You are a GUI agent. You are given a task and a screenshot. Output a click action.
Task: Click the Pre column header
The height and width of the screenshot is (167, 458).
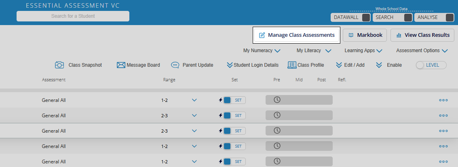(x=276, y=80)
